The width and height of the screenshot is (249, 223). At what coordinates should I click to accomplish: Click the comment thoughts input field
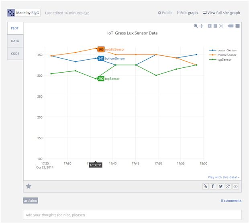132,215
